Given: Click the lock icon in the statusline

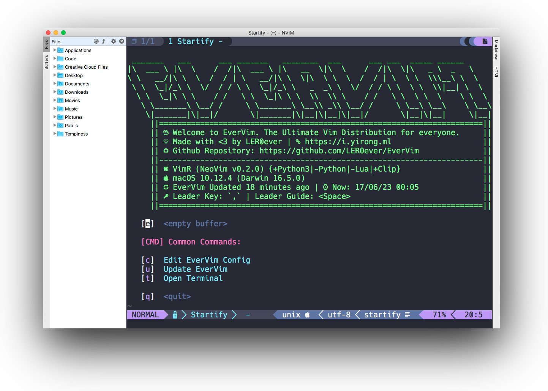Looking at the screenshot, I should point(175,315).
